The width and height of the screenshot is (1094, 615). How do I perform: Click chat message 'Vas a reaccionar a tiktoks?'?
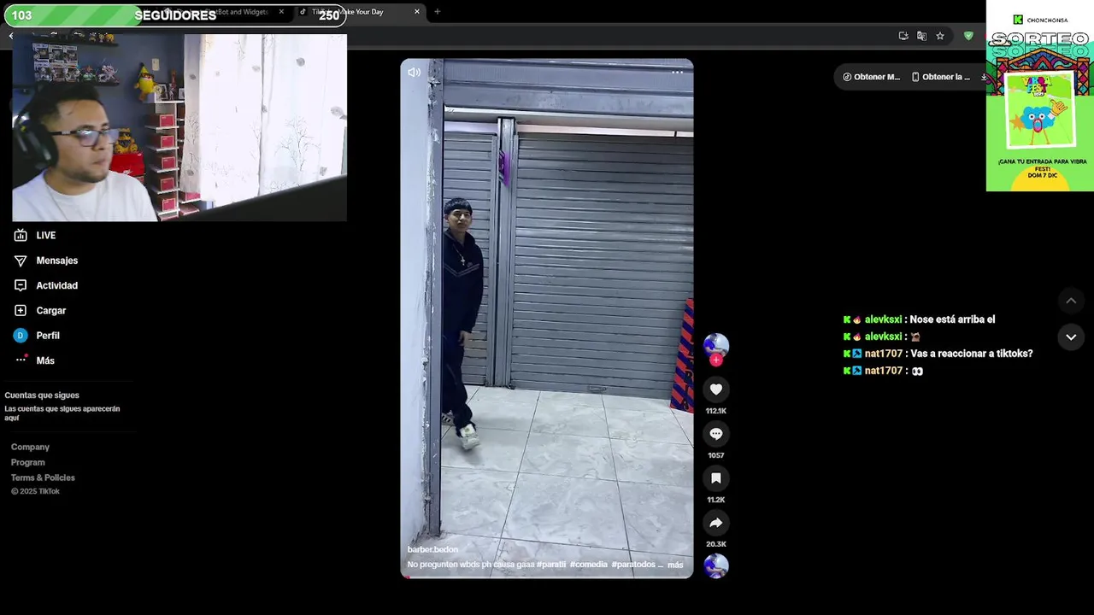(971, 354)
